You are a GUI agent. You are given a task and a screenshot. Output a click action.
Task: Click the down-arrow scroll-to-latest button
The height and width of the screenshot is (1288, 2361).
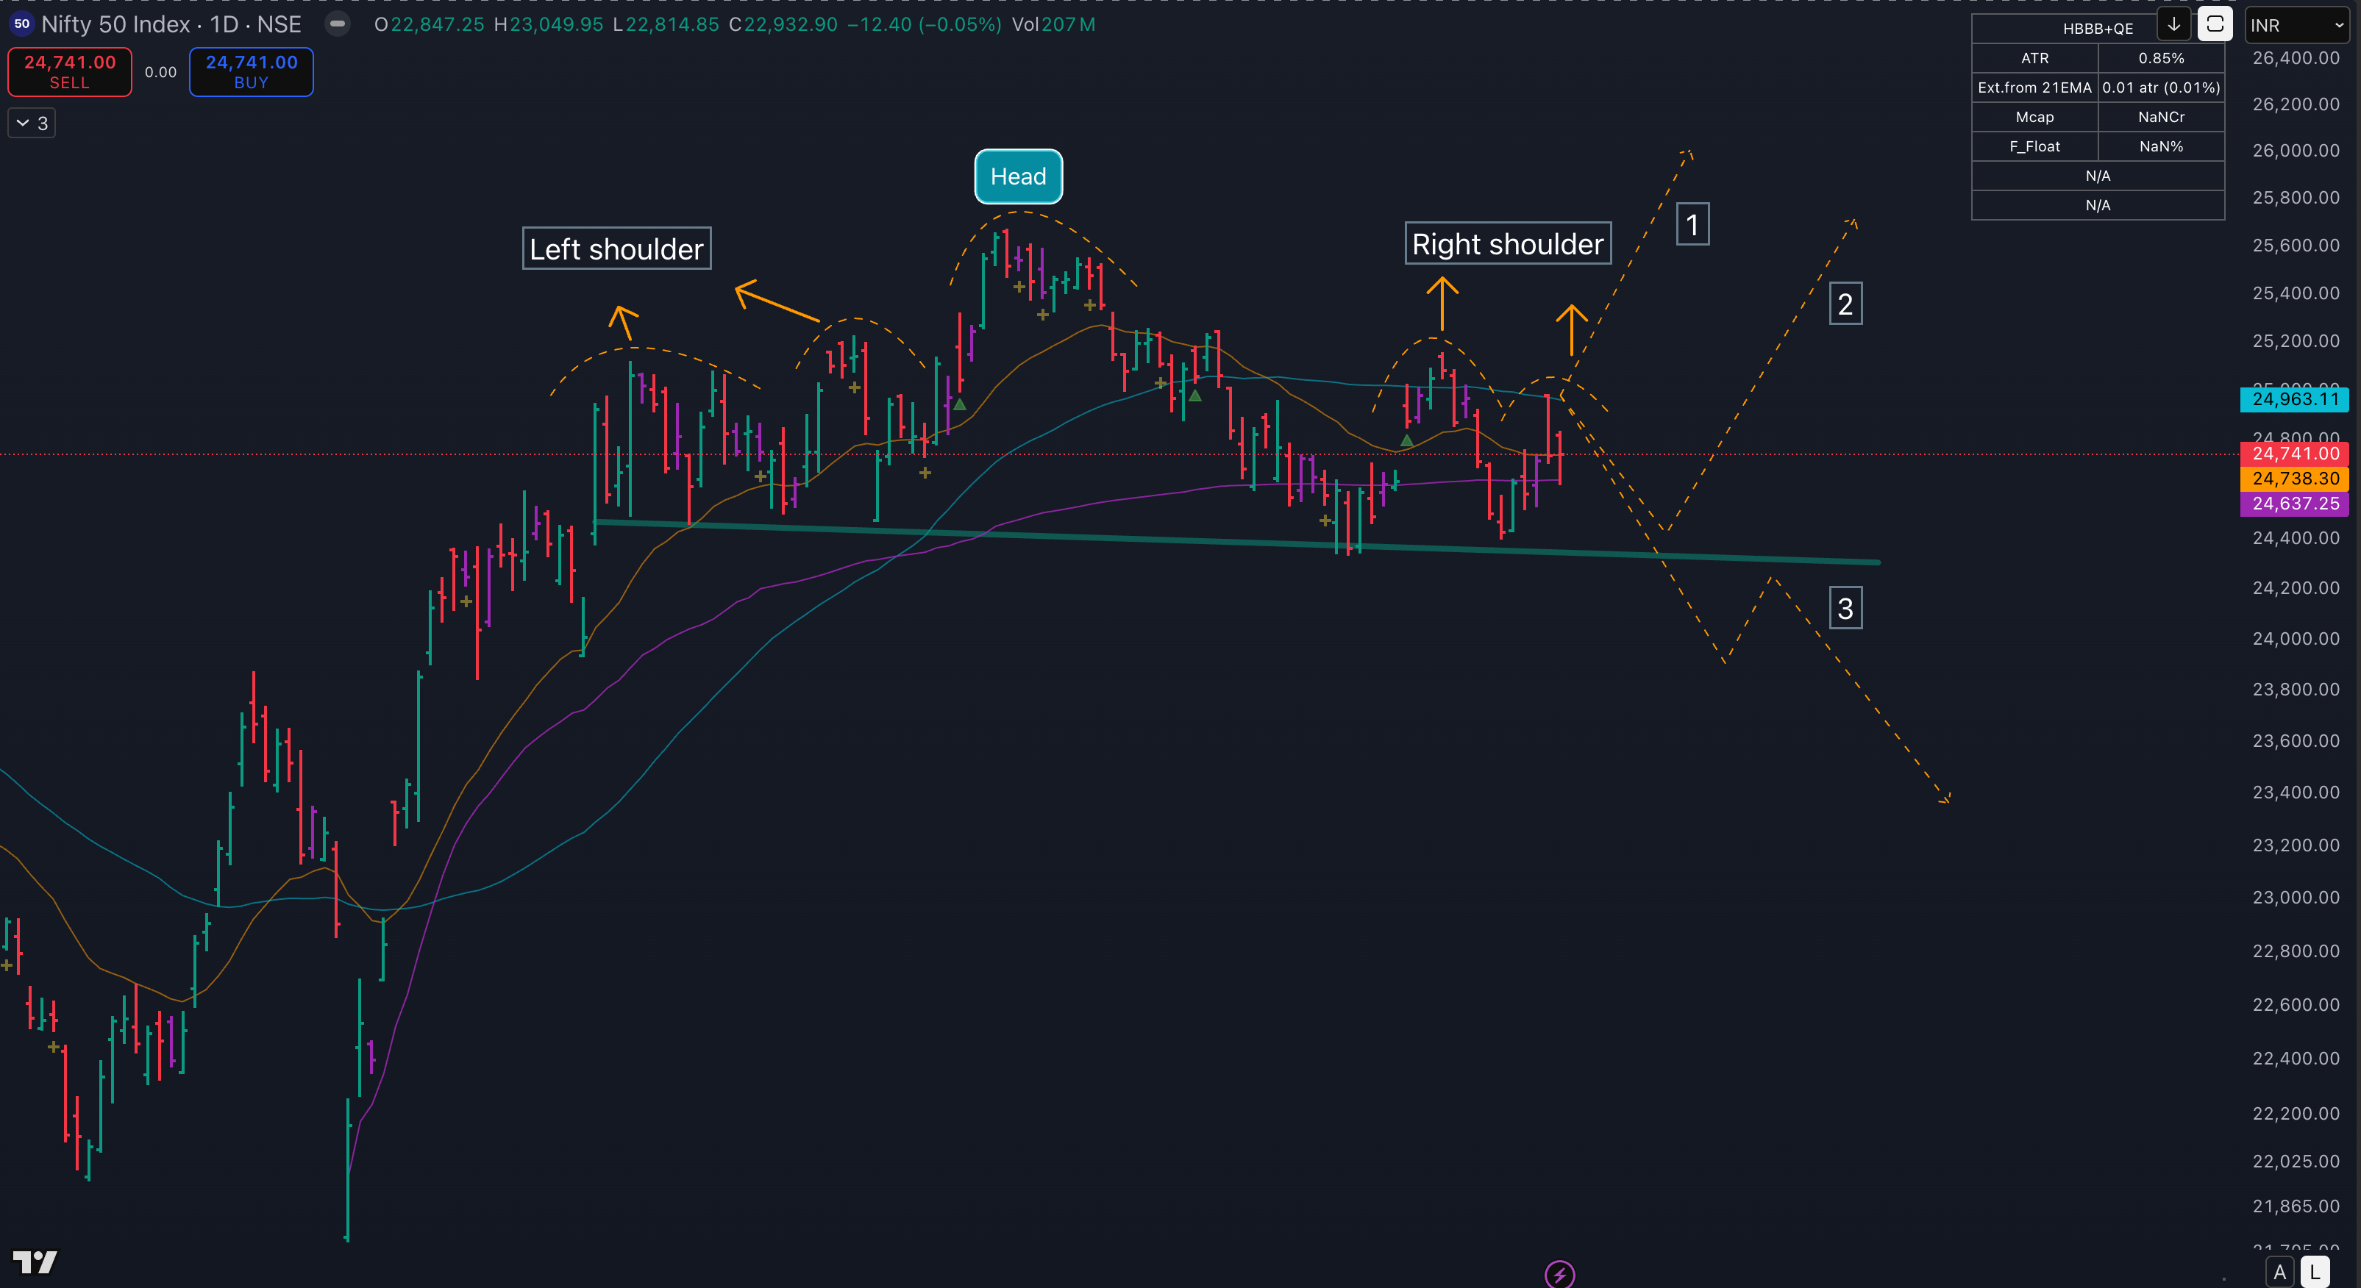2173,25
